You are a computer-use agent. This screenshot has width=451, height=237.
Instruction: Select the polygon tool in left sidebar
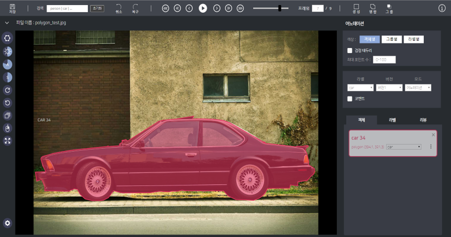tap(8, 38)
